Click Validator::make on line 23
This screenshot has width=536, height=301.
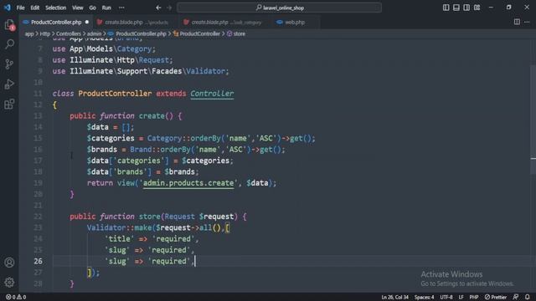[119, 227]
